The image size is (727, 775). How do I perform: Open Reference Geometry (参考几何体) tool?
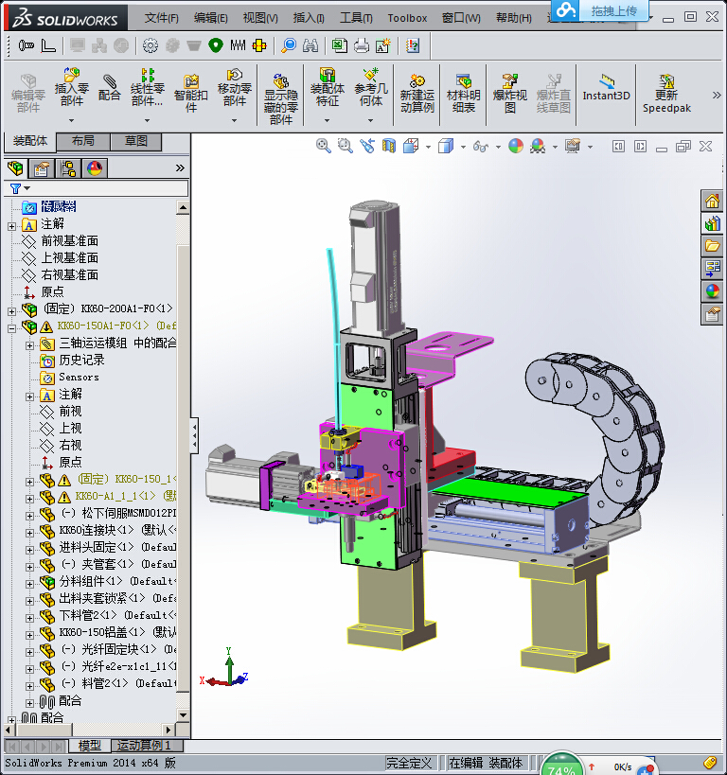point(371,87)
